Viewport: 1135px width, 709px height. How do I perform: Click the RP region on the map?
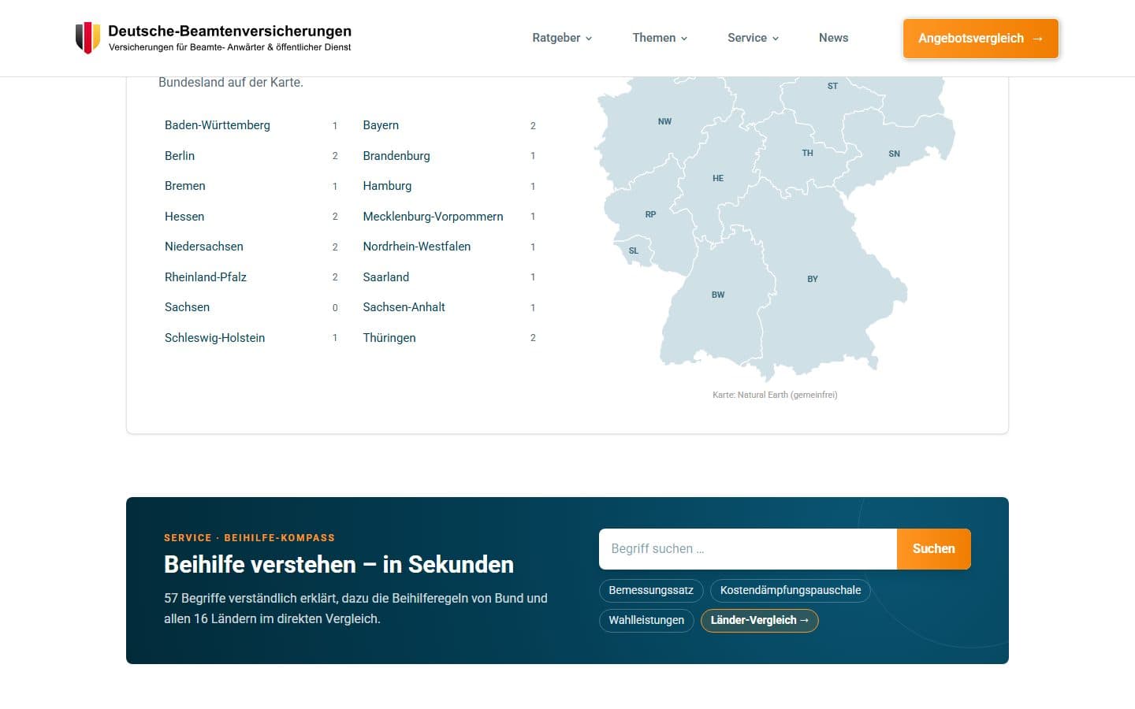tap(650, 214)
